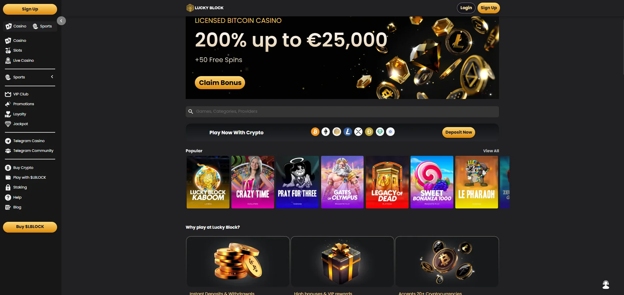Focus the Games, Categories, Providers search field
Viewport: 624px width, 295px height.
tap(342, 111)
